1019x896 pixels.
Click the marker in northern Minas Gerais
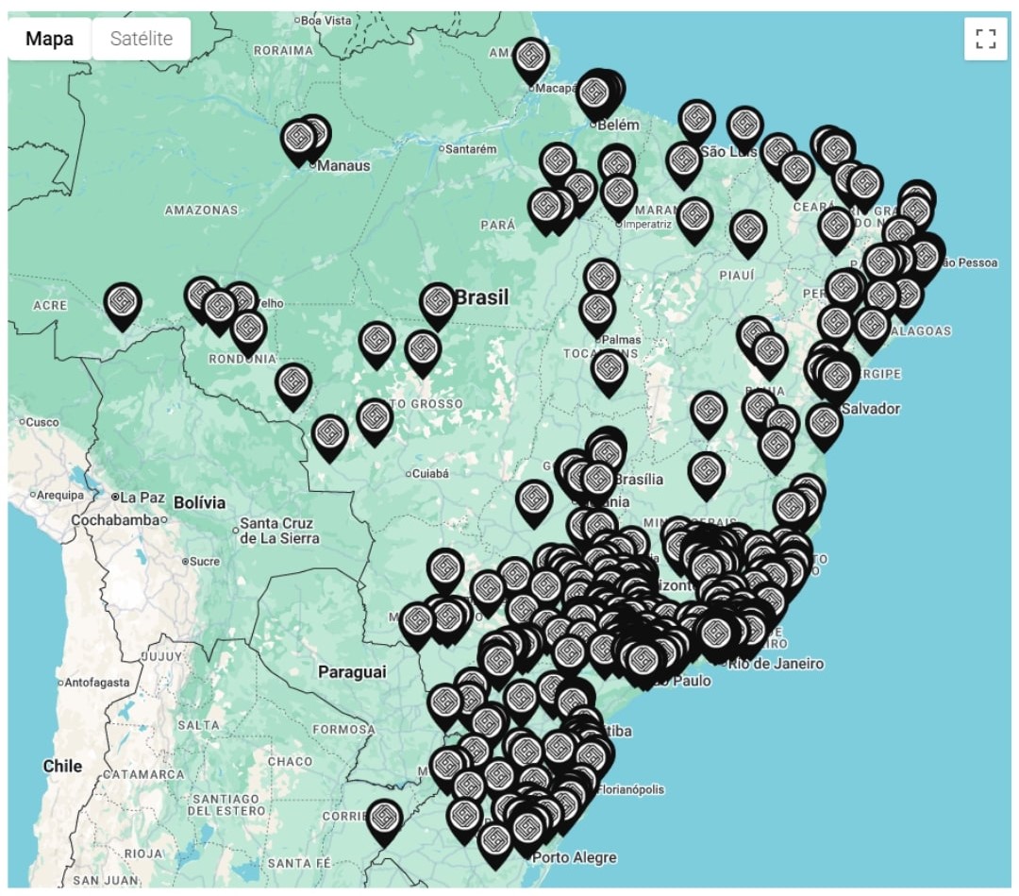(706, 473)
